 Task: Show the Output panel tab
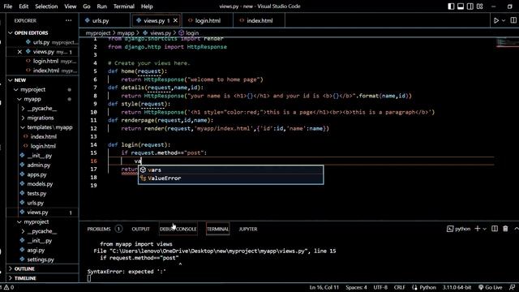[x=140, y=229]
